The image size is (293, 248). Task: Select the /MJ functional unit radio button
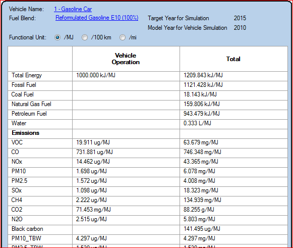pyautogui.click(x=57, y=37)
